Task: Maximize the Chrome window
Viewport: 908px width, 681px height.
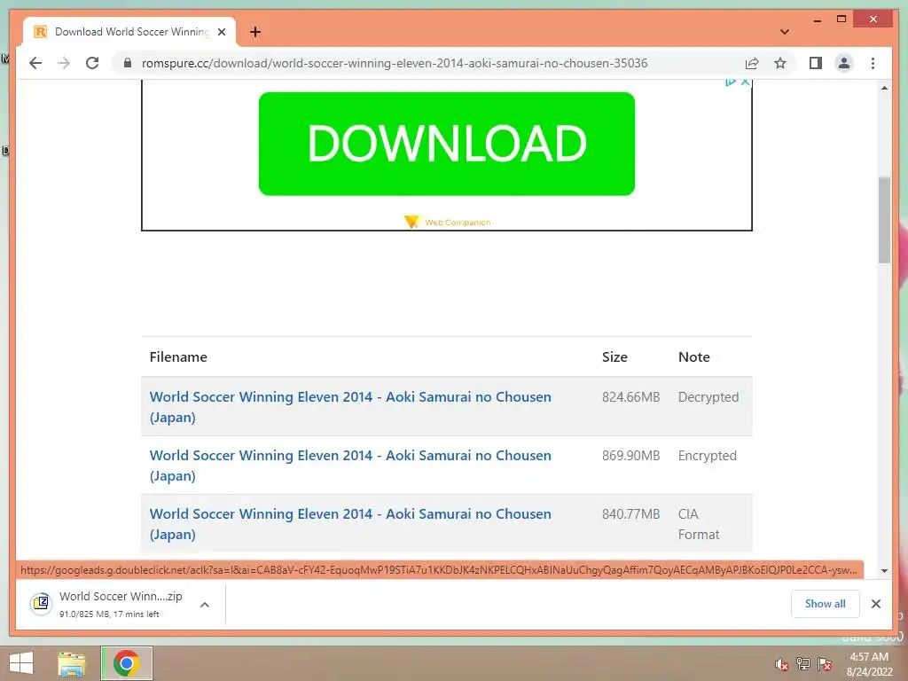Action: [841, 20]
